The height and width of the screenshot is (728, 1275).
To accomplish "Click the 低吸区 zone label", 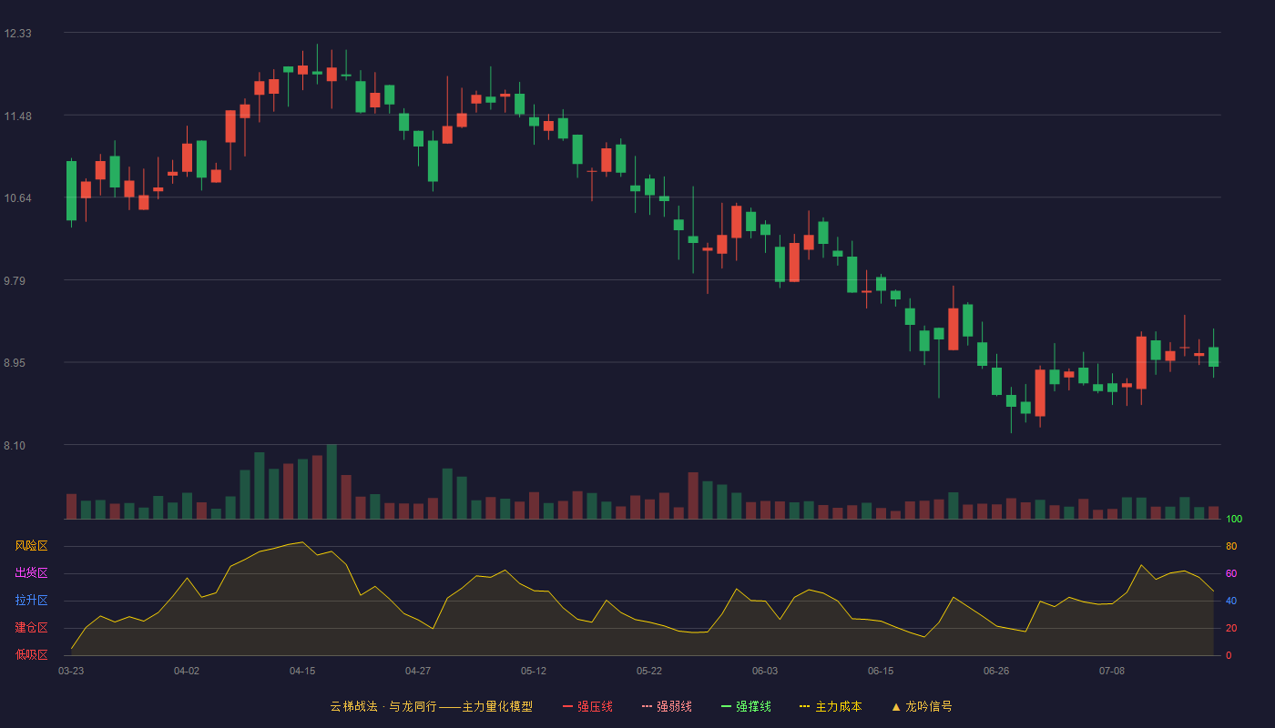I will point(31,654).
